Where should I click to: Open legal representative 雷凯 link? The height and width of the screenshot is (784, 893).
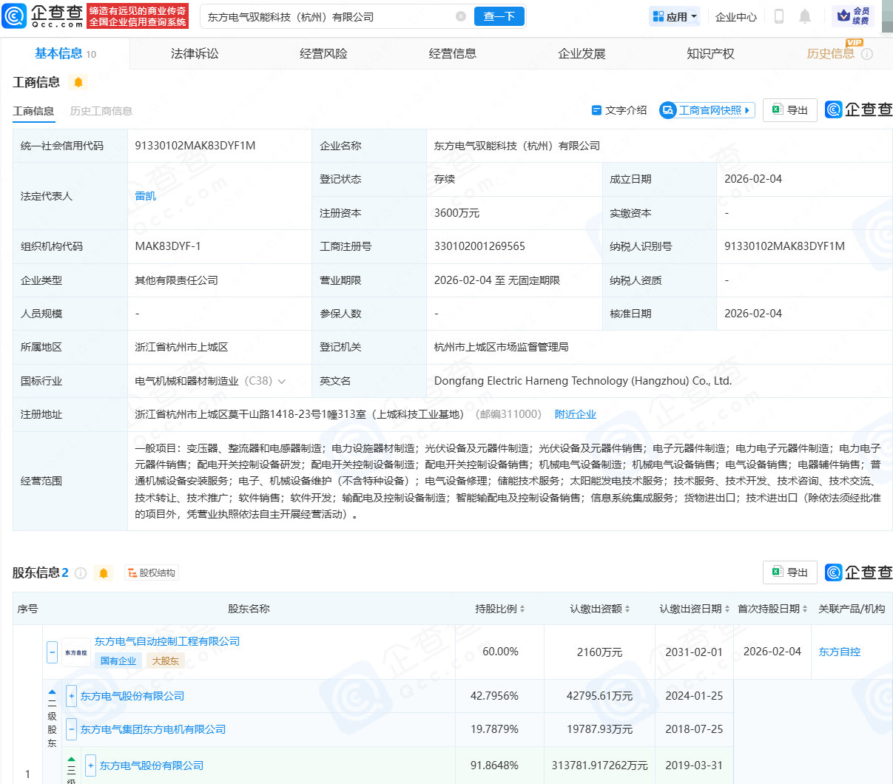tap(146, 196)
